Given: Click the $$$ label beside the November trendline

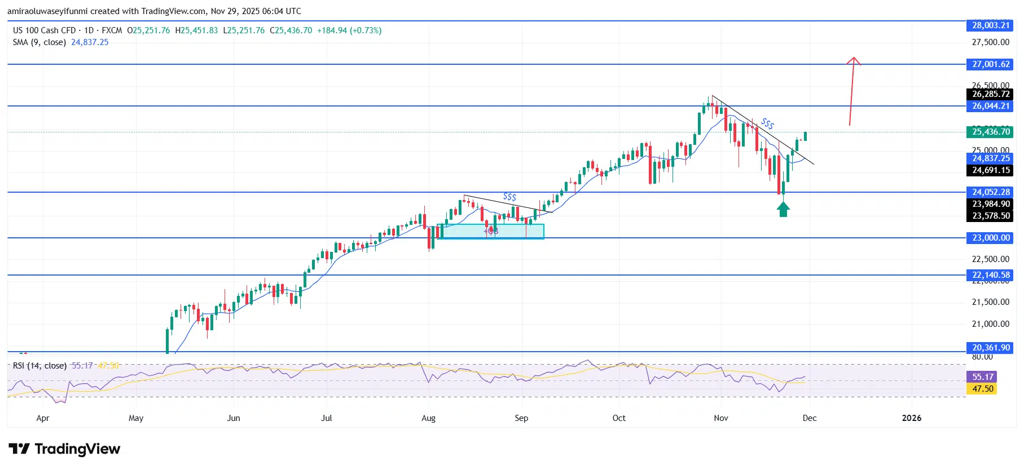Looking at the screenshot, I should (768, 123).
